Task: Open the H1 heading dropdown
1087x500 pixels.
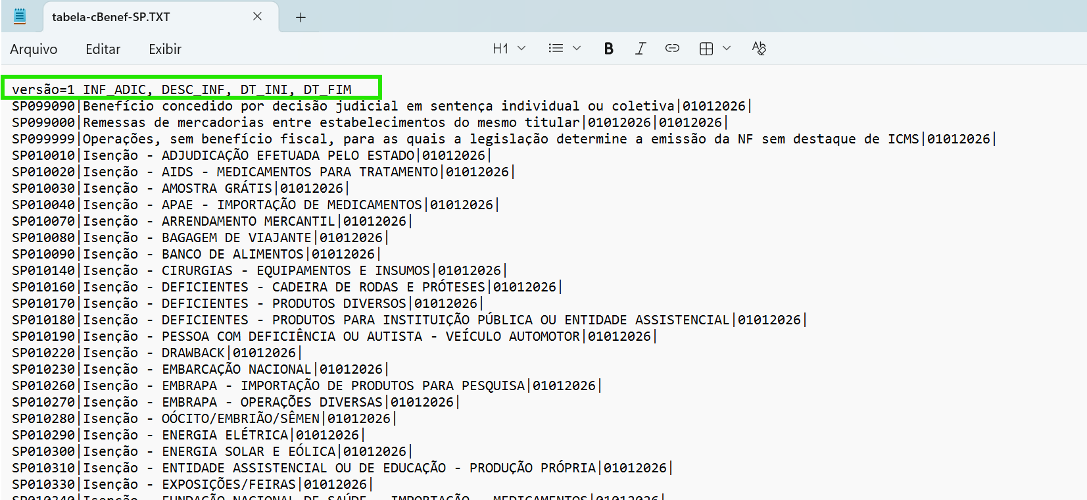Action: pyautogui.click(x=509, y=49)
